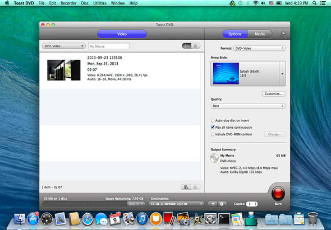Open recorder settings gear icon
The image size is (331, 230).
coord(222,204)
